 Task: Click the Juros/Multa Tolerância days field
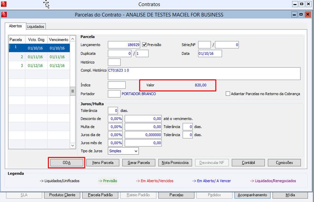(x=113, y=110)
